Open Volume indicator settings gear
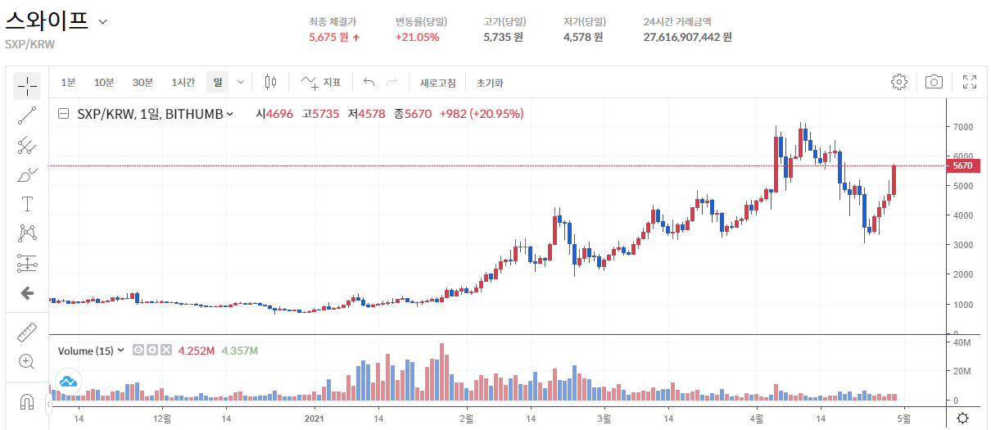 click(152, 351)
